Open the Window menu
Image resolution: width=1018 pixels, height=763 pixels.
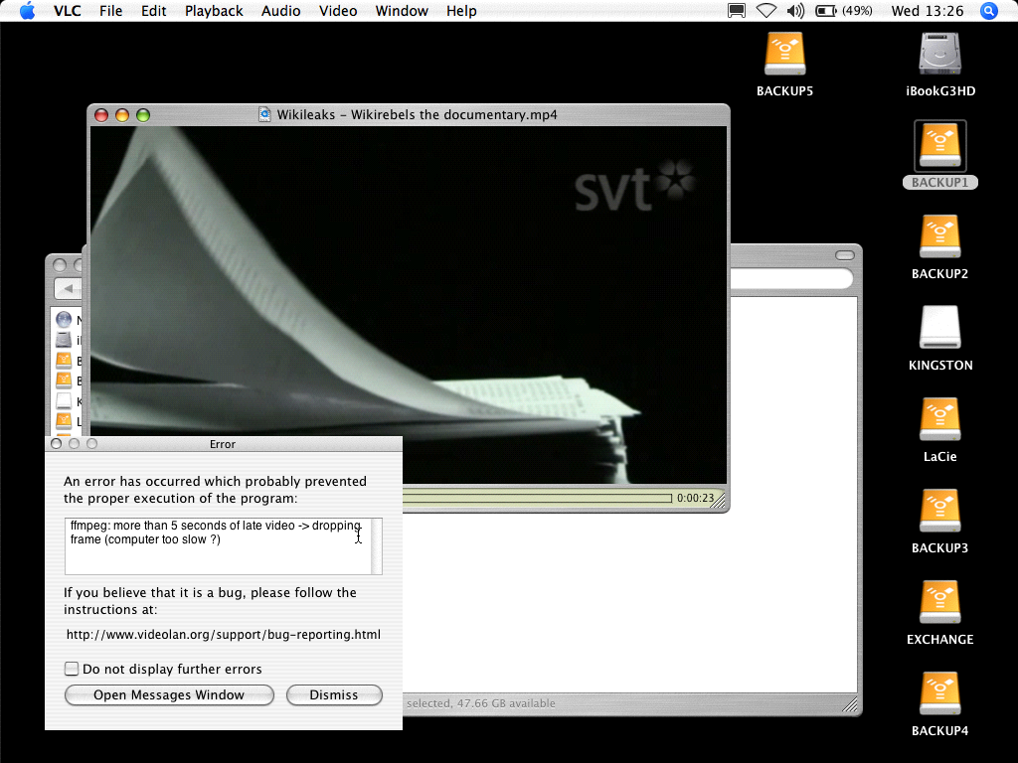pyautogui.click(x=402, y=11)
